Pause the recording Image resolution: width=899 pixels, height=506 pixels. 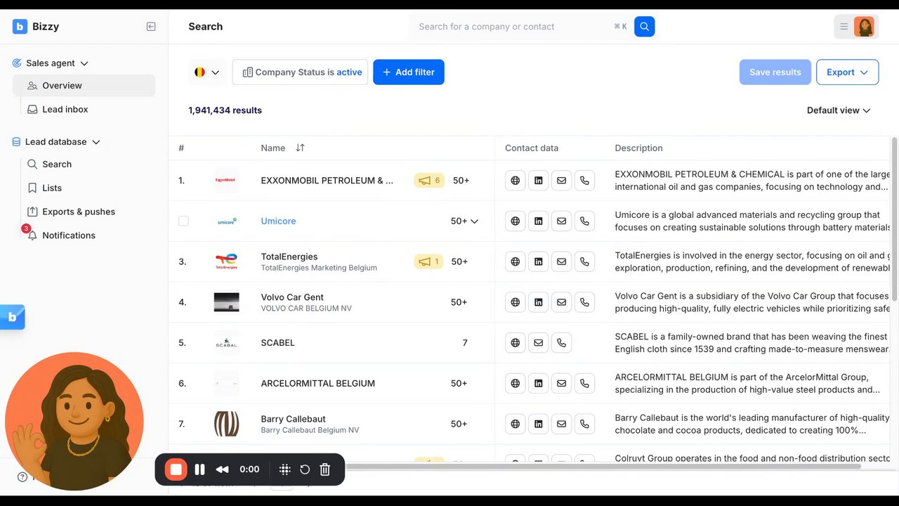point(199,469)
